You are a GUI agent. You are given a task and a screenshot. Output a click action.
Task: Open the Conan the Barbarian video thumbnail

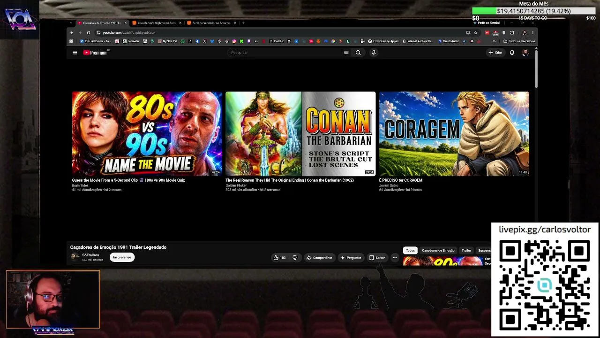[300, 134]
